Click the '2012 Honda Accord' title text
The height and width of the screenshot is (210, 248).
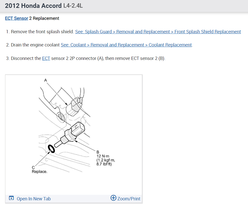33,6
